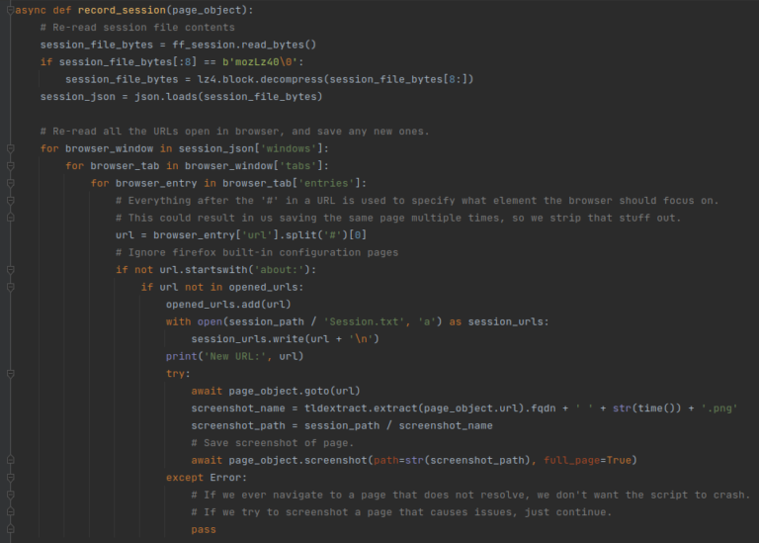The image size is (759, 543).
Task: Click the 'except Error:' line
Action: [x=207, y=478]
